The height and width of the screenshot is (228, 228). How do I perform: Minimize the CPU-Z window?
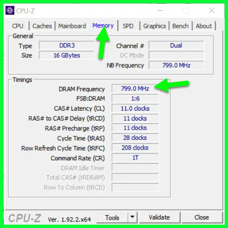160,11
